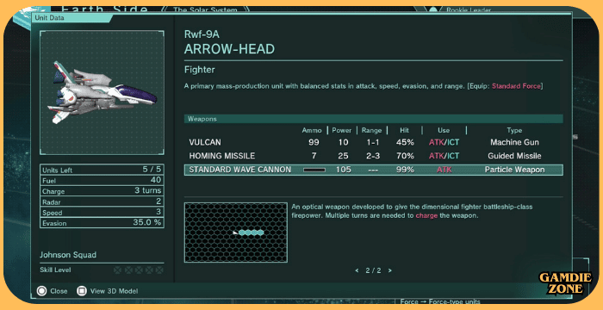603x310 pixels.
Task: Click Vulcan's Machine Gun type cell
Action: pos(514,142)
